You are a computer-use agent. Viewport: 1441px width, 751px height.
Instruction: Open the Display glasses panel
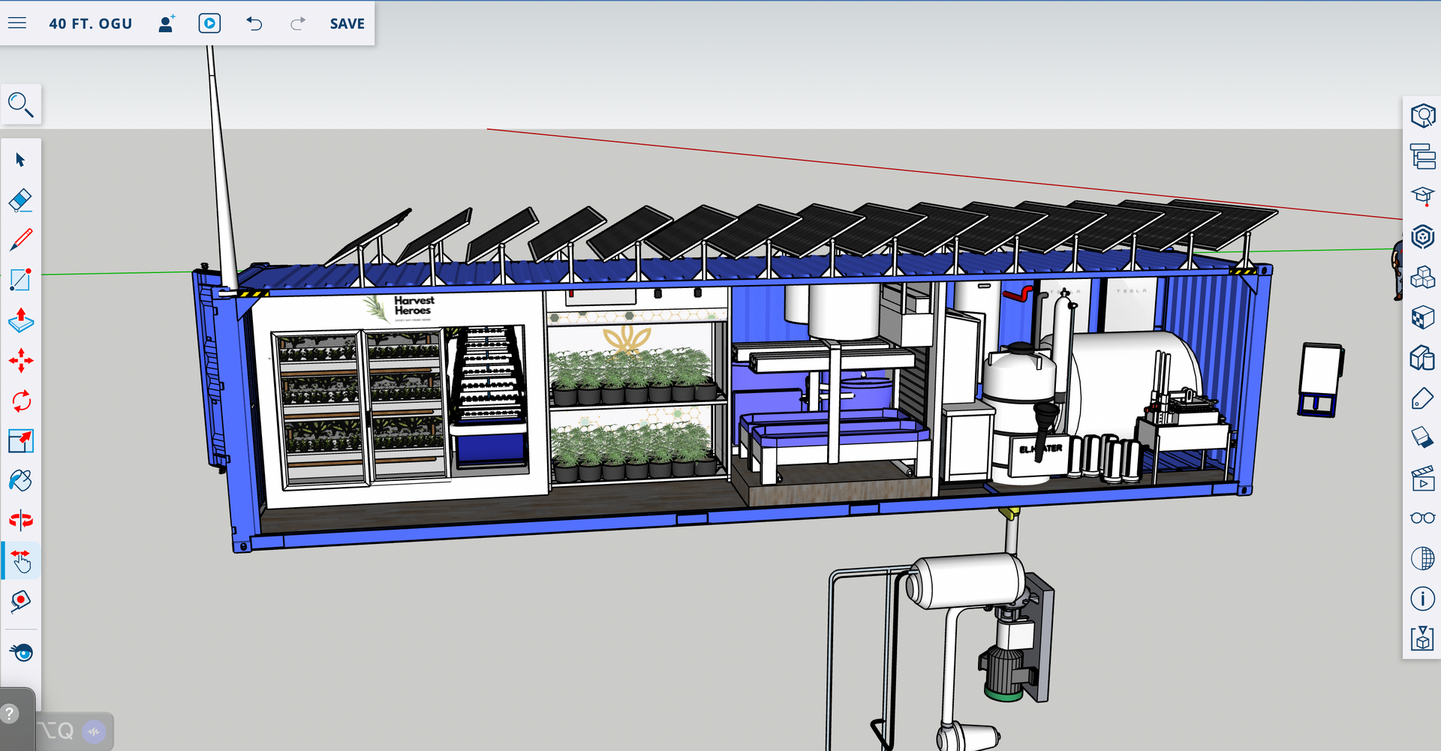coord(1422,518)
